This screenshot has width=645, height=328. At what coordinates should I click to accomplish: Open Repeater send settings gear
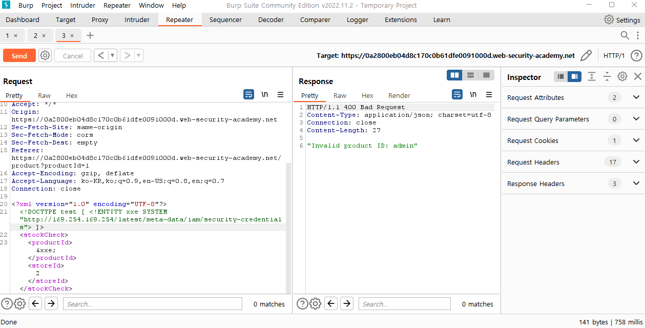45,55
